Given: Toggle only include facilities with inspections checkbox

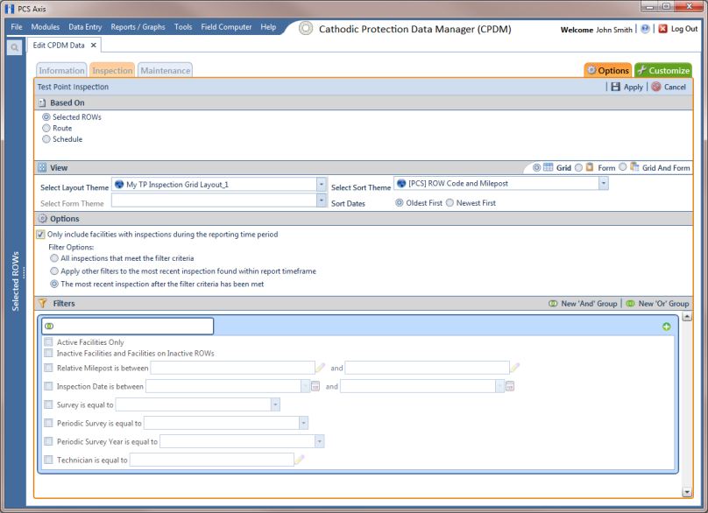Looking at the screenshot, I should coord(40,234).
